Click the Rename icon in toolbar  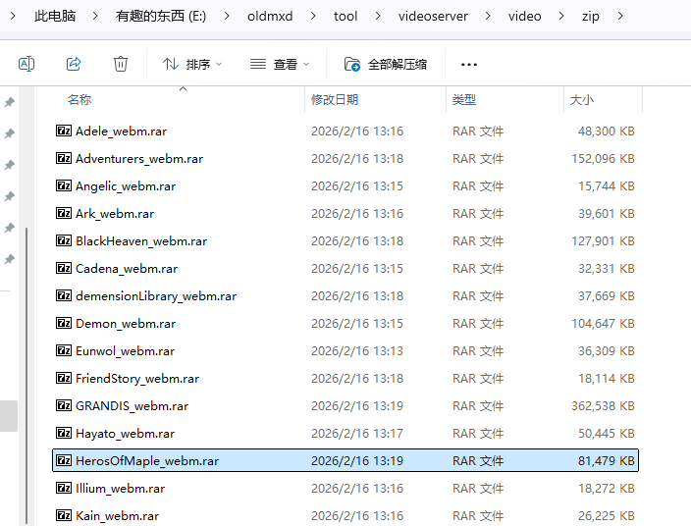tap(27, 64)
